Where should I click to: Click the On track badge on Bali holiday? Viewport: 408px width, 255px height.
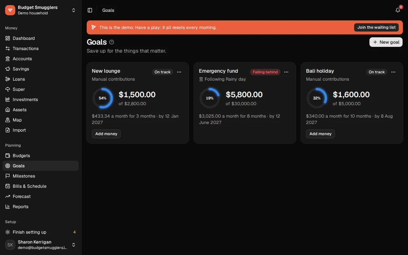click(377, 72)
